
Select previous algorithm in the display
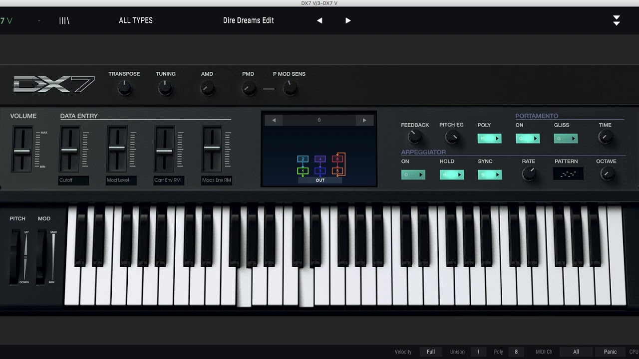click(x=274, y=120)
